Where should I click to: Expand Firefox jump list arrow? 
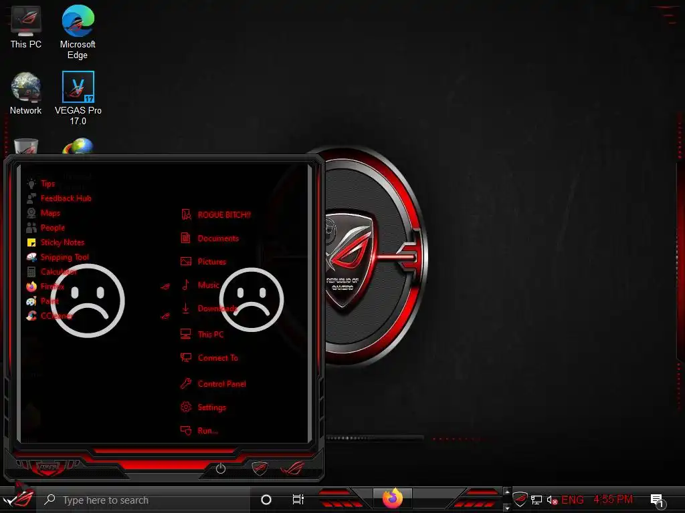click(x=165, y=287)
